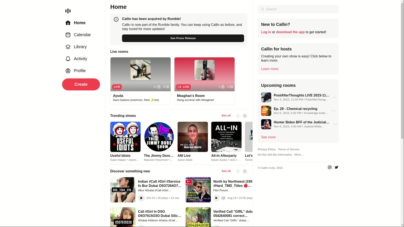This screenshot has height=227, width=404.
Task: Click the Library stack icon
Action: pos(68,47)
